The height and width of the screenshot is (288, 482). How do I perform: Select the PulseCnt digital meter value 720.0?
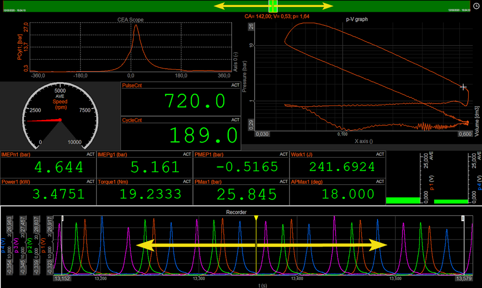(x=195, y=102)
